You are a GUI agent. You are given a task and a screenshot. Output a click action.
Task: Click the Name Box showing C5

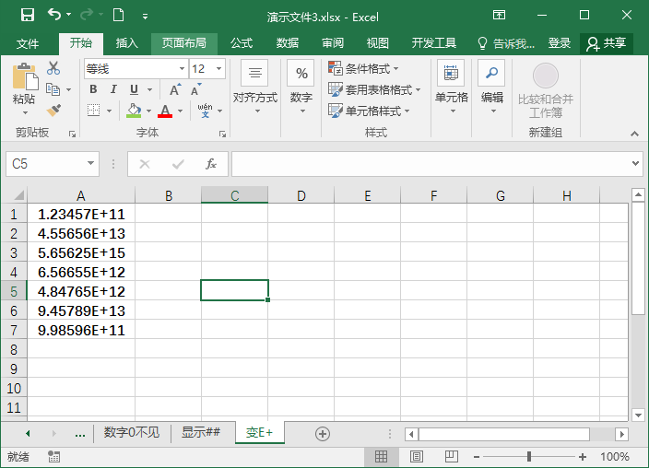point(53,164)
